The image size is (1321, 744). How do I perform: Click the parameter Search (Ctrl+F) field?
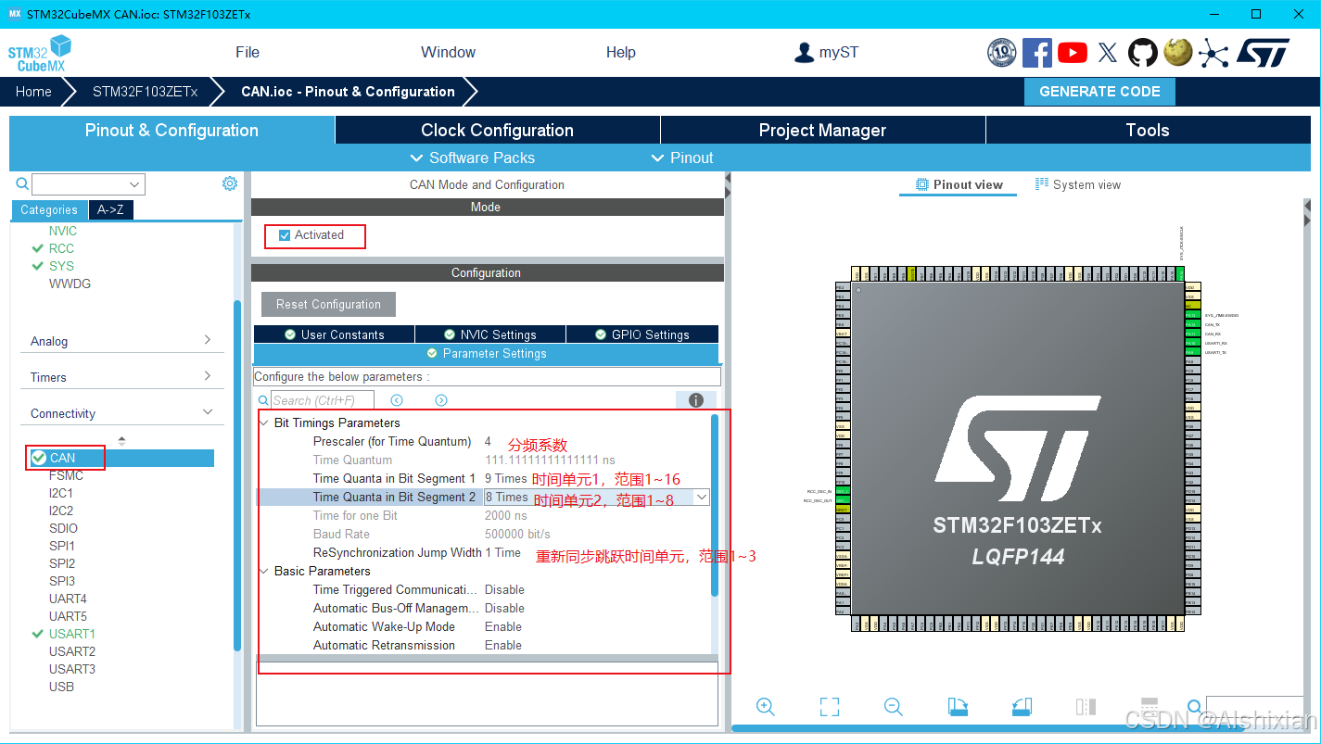(322, 400)
